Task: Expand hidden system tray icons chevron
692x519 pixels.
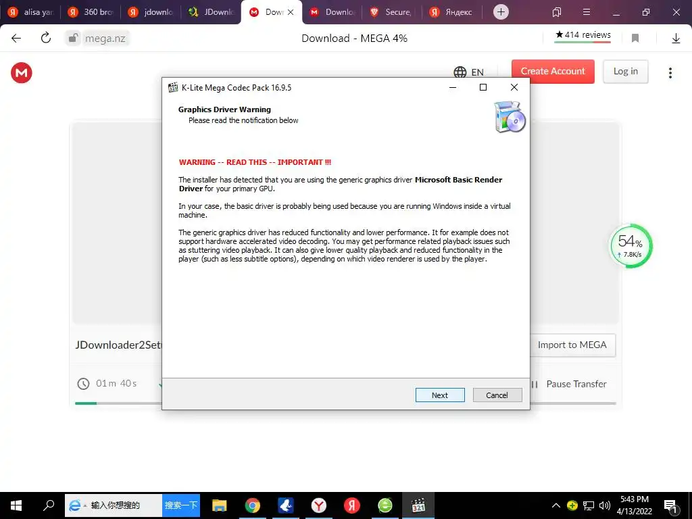Action: 556,505
